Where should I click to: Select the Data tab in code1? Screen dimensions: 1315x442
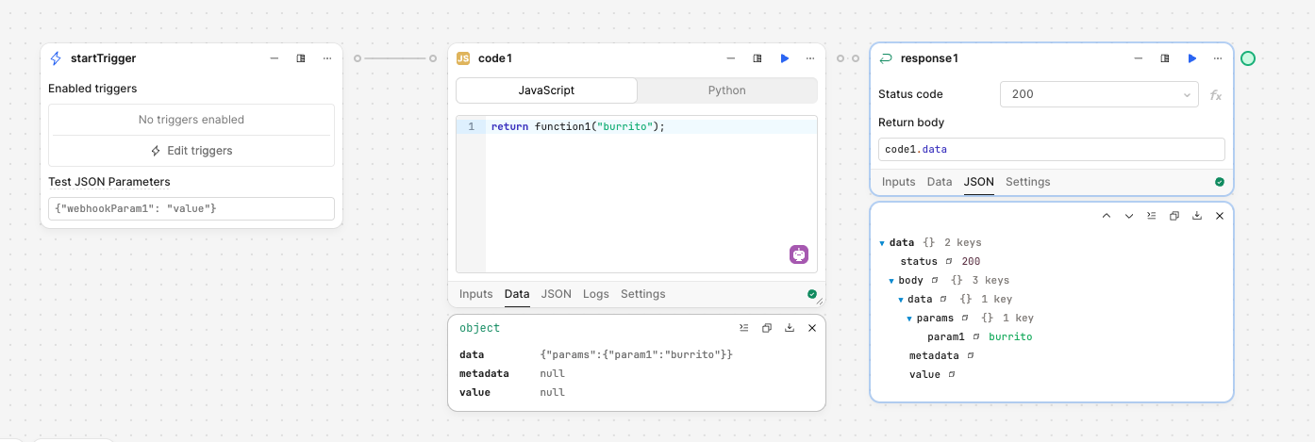(x=517, y=294)
